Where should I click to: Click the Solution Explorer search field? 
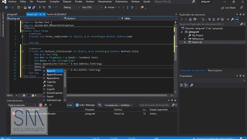[210, 24]
